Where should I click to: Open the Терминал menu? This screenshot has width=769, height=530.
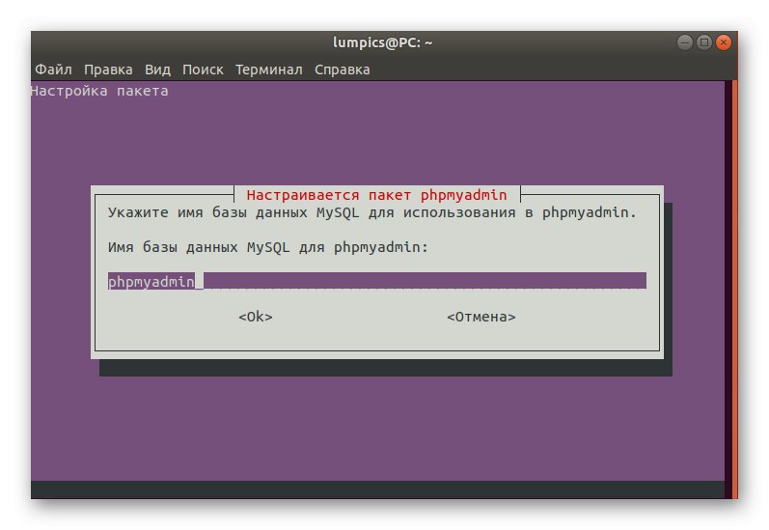269,70
